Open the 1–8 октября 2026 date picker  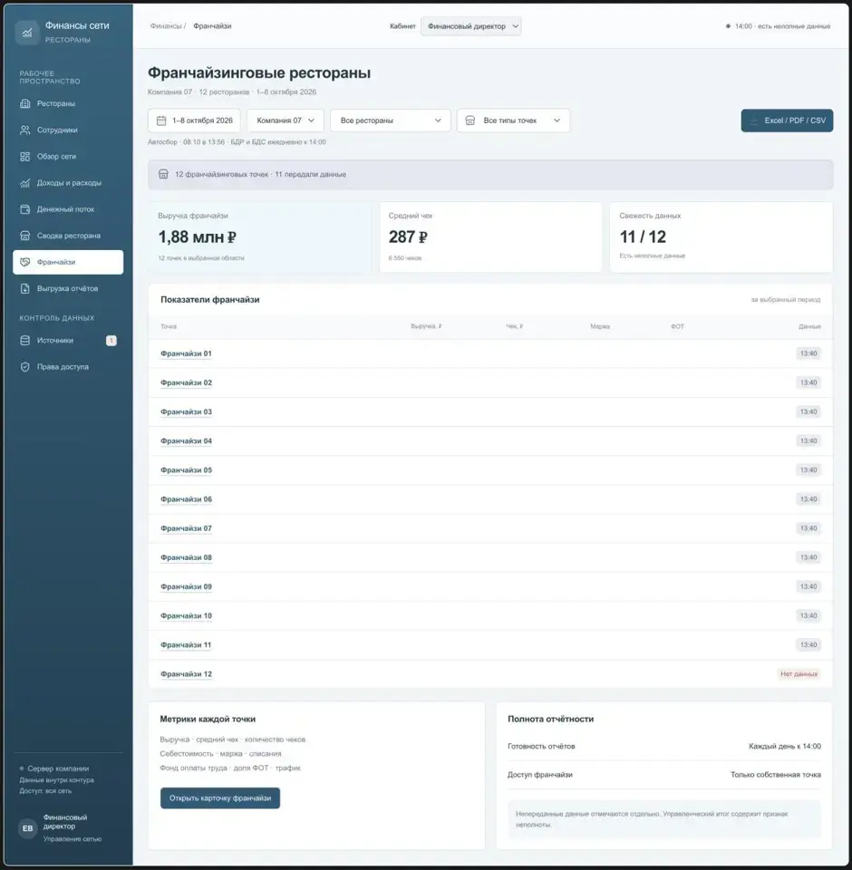194,121
